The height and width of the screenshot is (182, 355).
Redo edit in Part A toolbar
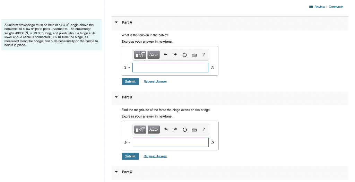(x=175, y=55)
